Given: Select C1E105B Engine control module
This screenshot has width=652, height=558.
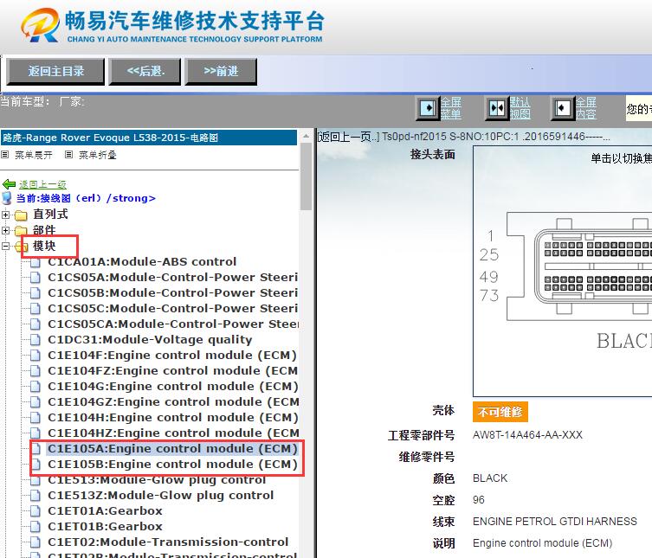Looking at the screenshot, I should click(172, 465).
